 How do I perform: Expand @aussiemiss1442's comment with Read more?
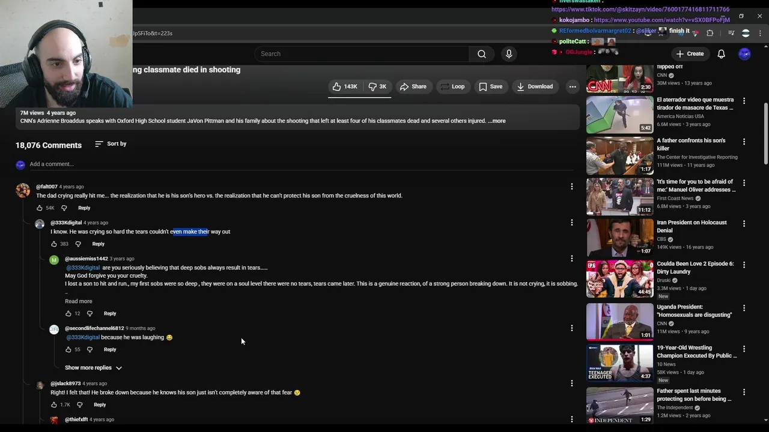[79, 301]
